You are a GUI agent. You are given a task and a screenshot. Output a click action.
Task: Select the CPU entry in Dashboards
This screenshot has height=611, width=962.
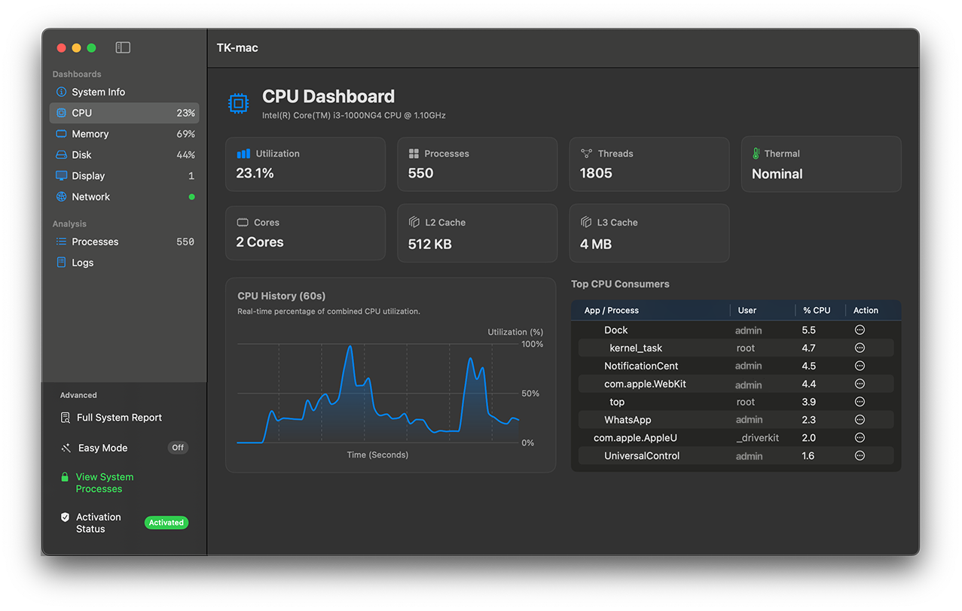[x=81, y=112]
